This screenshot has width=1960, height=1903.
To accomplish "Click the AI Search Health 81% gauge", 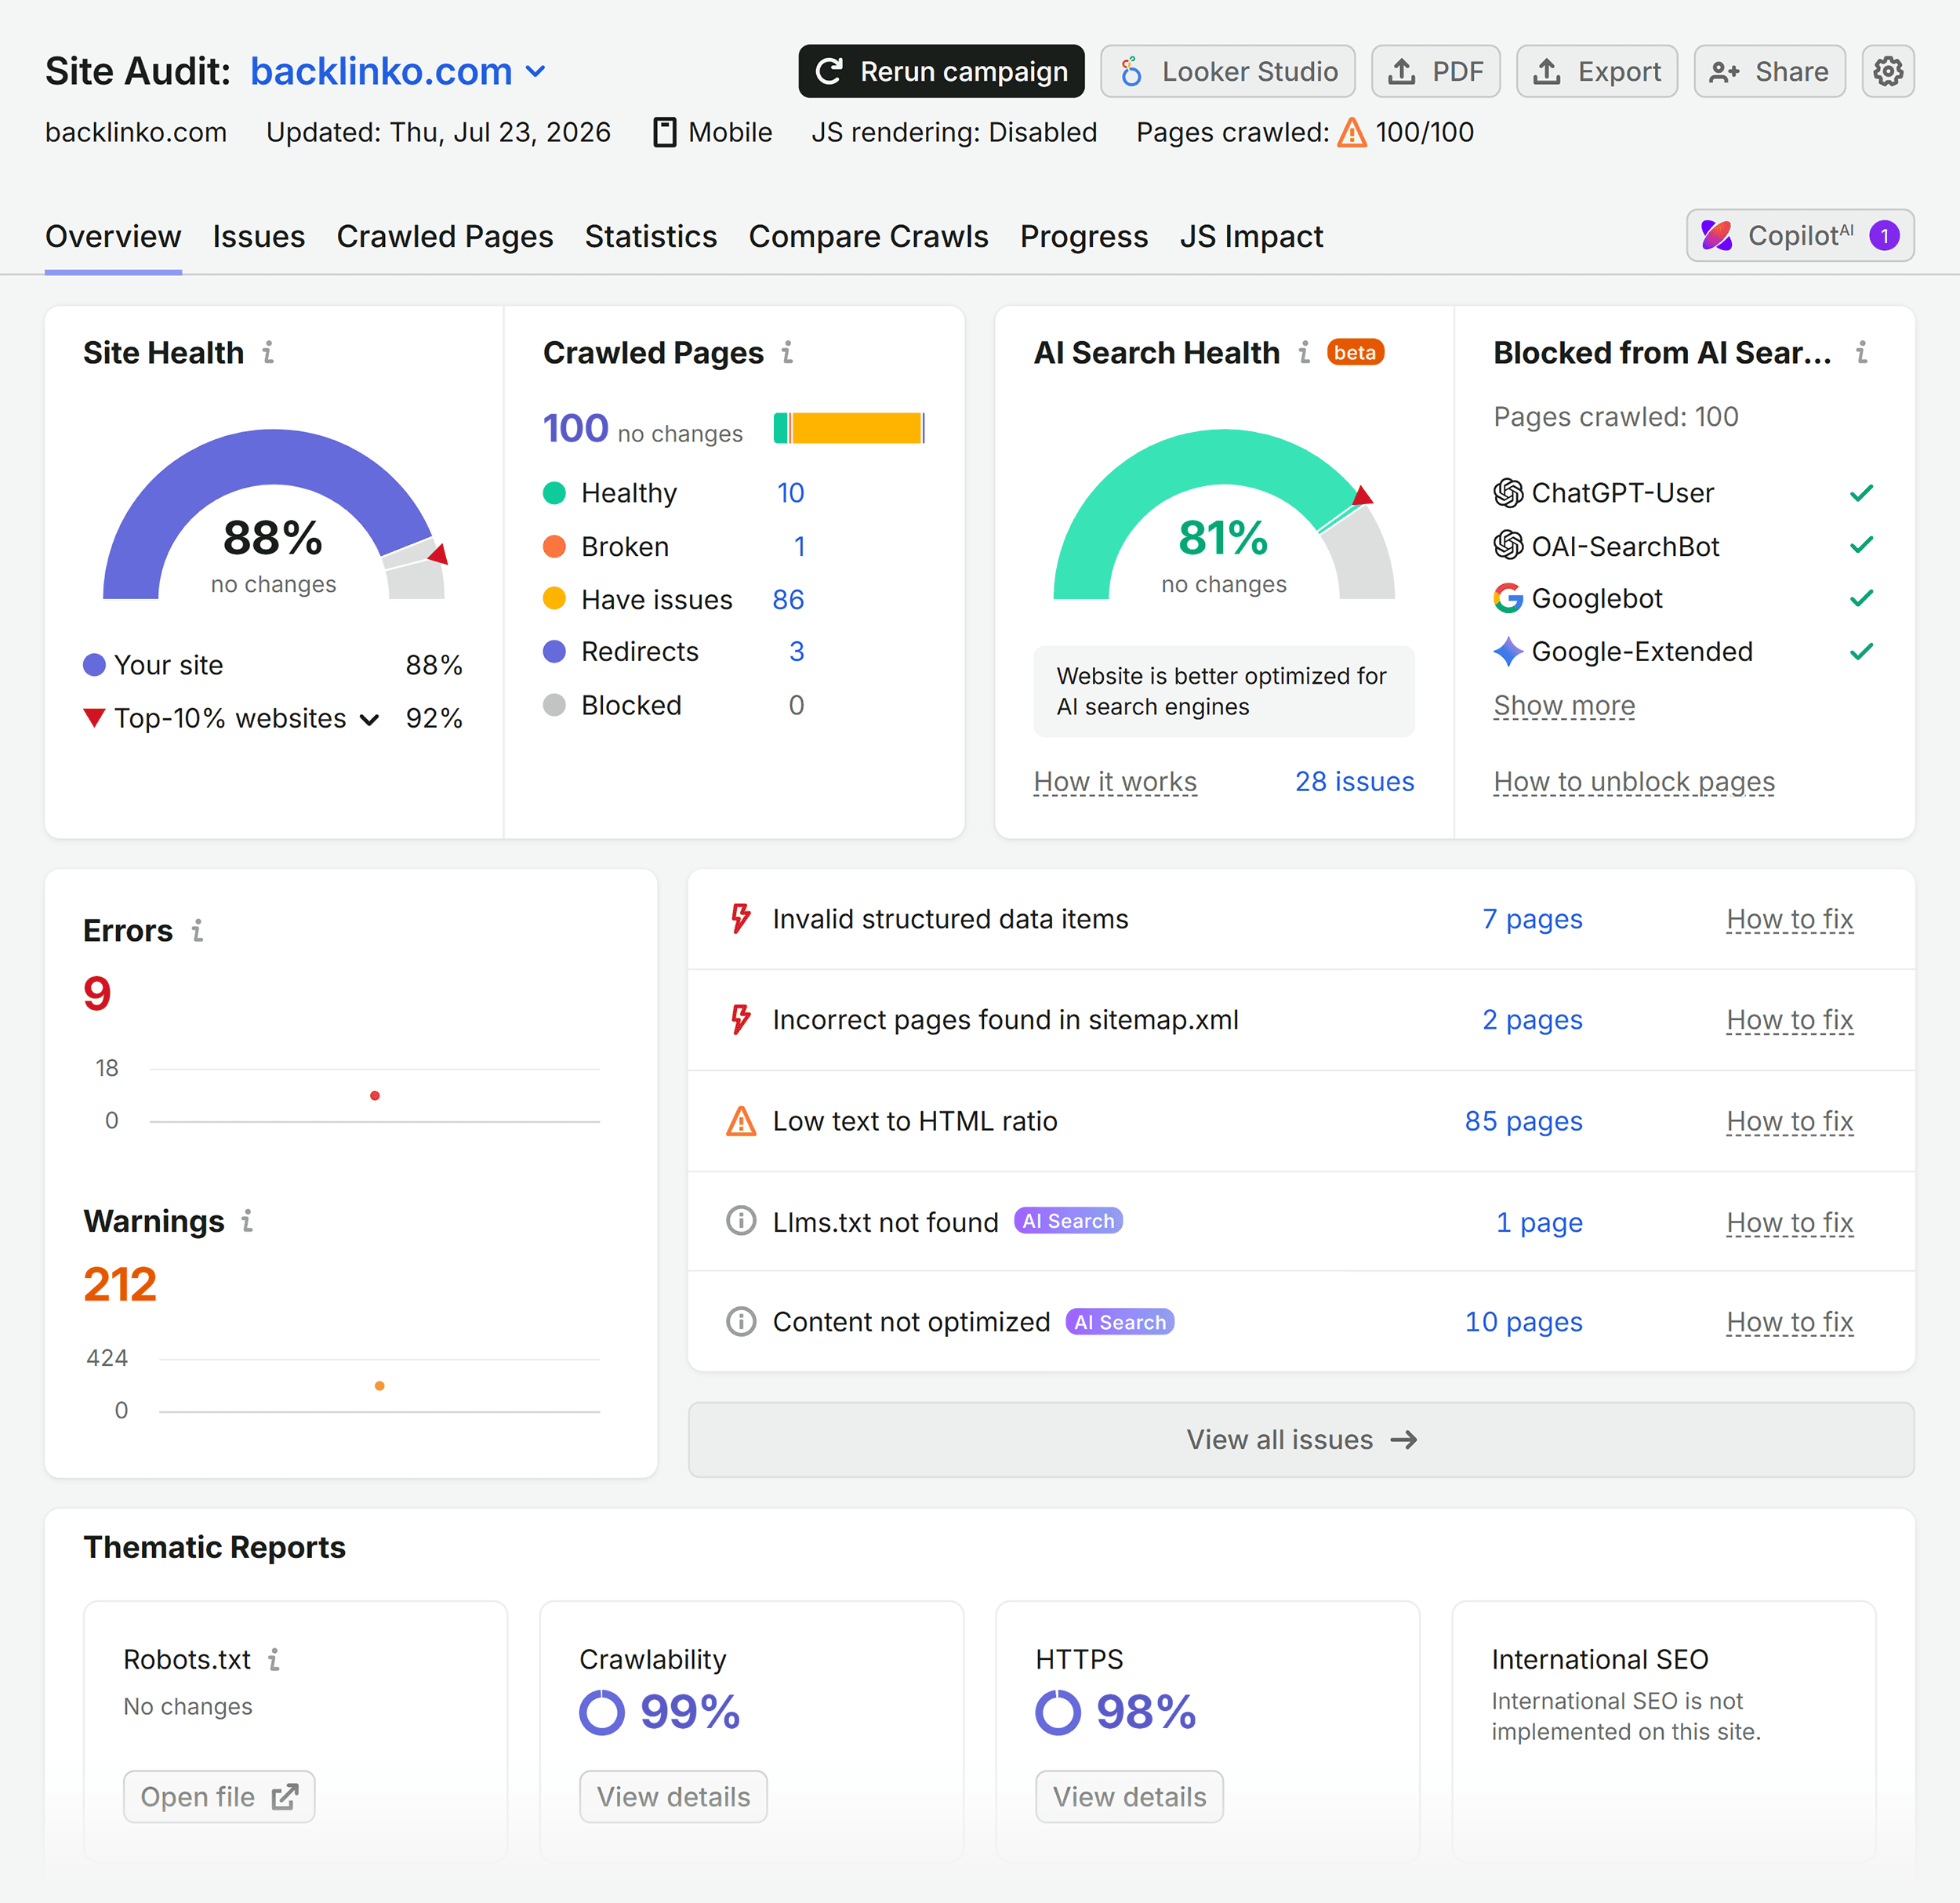I will [x=1224, y=514].
